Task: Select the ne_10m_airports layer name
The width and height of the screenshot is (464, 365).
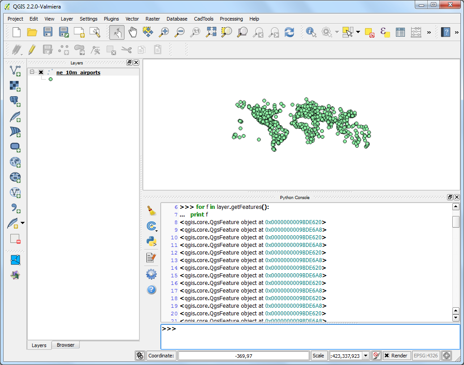Action: pyautogui.click(x=78, y=72)
